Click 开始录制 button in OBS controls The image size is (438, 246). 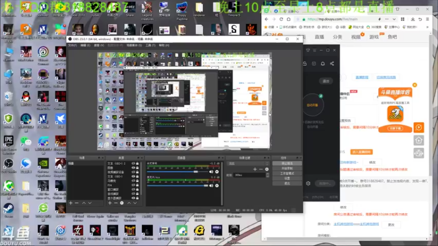pos(287,168)
